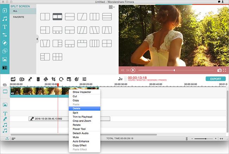Image resolution: width=229 pixels, height=154 pixels.
Task: Skip to previous frame in preview
Action: tap(123, 70)
